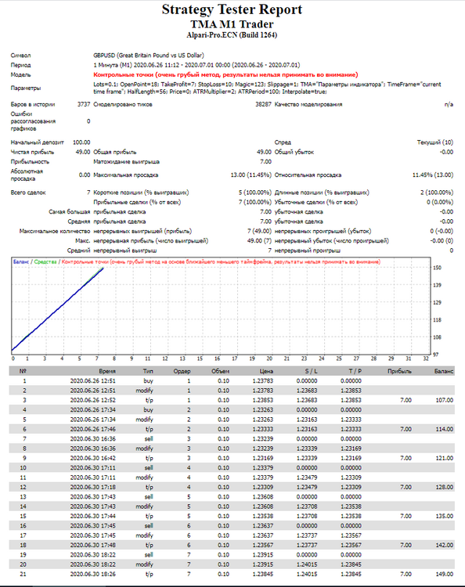Select 'GBPUSD (Great Britain Pound vs US Dollar)'
This screenshot has width=465, height=587.
(149, 56)
